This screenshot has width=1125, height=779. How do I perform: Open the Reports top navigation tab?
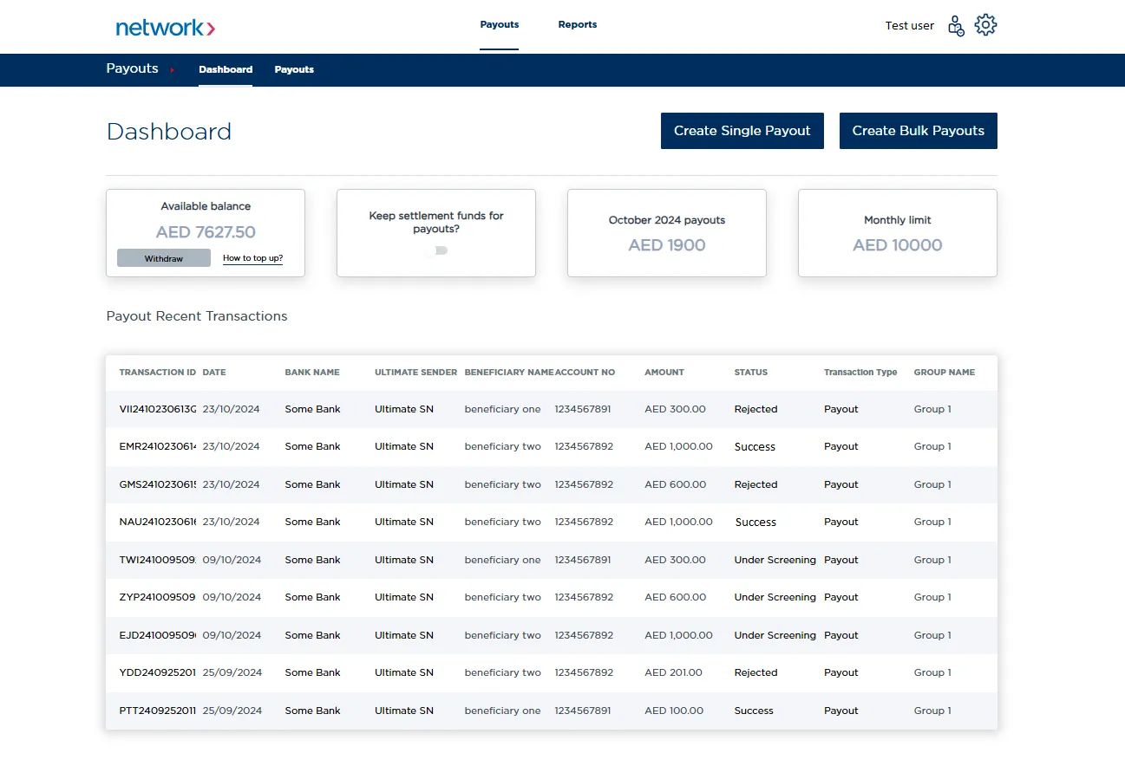tap(578, 24)
